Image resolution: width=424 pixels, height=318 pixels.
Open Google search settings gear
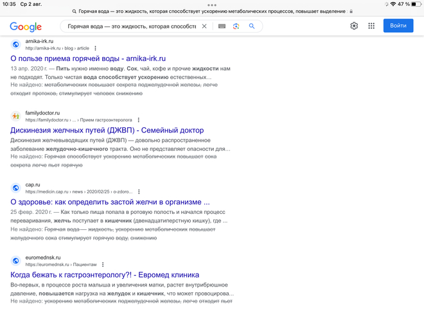[x=354, y=26]
